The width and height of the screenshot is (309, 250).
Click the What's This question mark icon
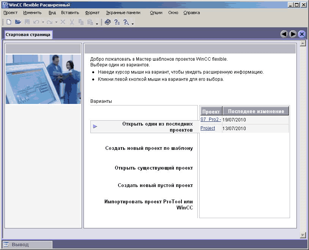[117, 22]
